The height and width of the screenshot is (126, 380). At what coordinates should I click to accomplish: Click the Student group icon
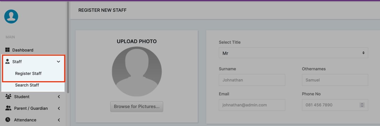(8, 97)
